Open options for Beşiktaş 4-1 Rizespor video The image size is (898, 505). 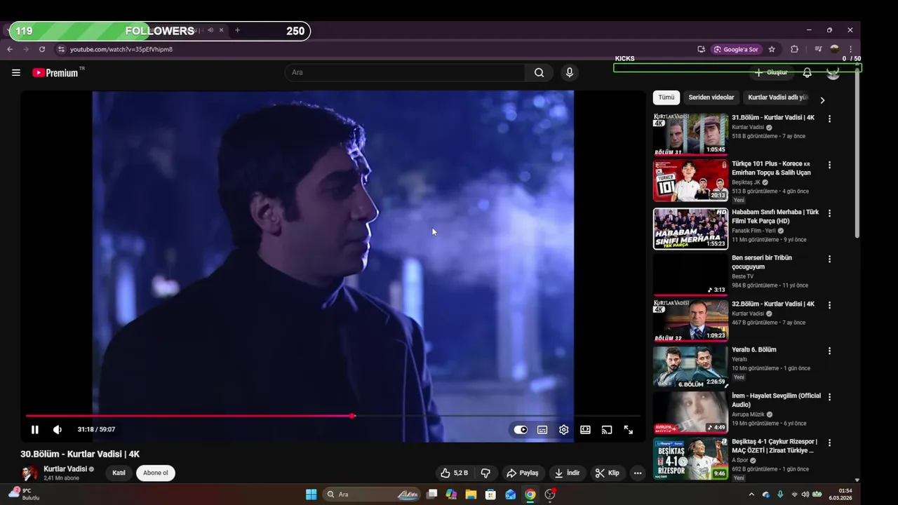829,443
